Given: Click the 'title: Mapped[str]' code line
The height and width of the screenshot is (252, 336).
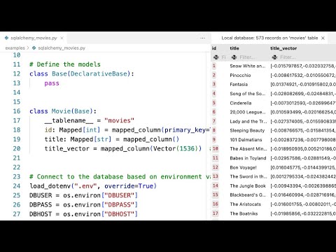Looking at the screenshot, I should pyautogui.click(x=112, y=139).
